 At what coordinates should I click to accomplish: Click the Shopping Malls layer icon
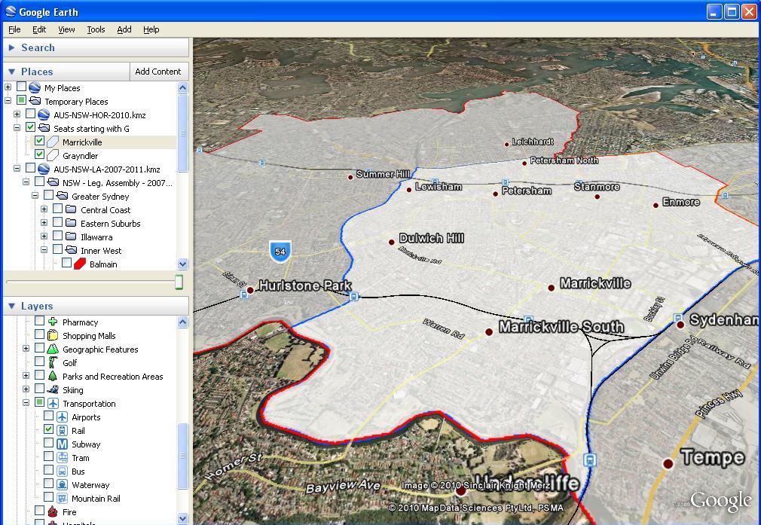click(53, 335)
